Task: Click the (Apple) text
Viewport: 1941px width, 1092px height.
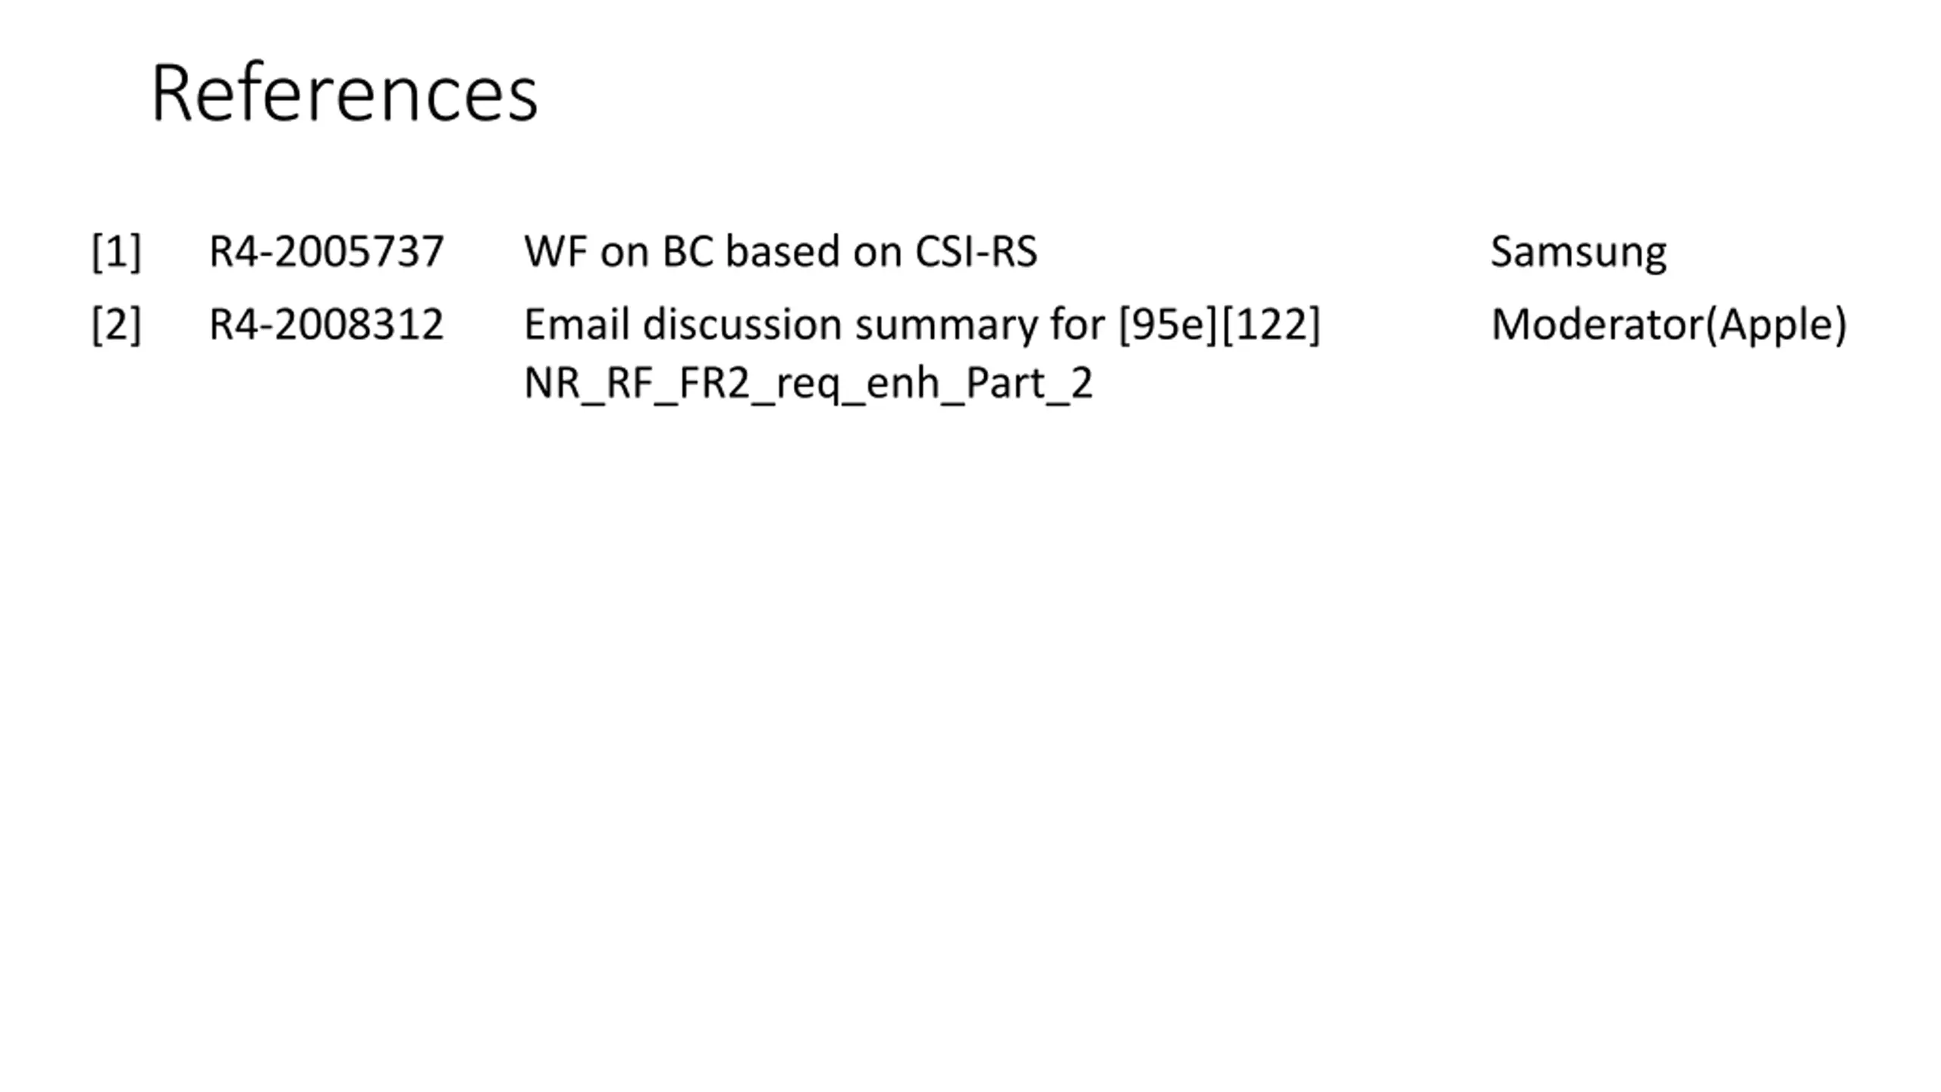Action: (x=1775, y=324)
